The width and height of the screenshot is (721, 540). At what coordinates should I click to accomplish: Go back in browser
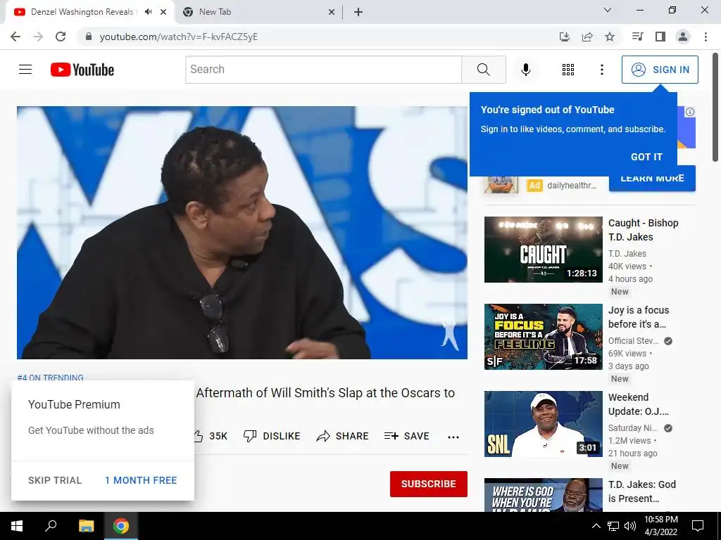pos(15,37)
